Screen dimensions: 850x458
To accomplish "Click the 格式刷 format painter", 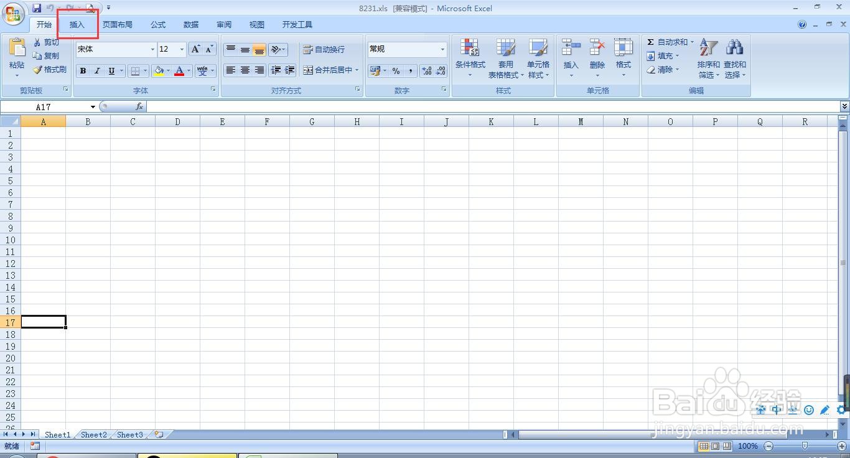I will (50, 70).
